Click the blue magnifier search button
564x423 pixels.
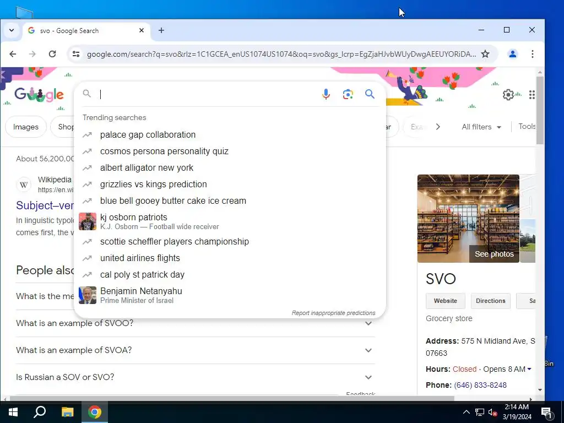370,94
